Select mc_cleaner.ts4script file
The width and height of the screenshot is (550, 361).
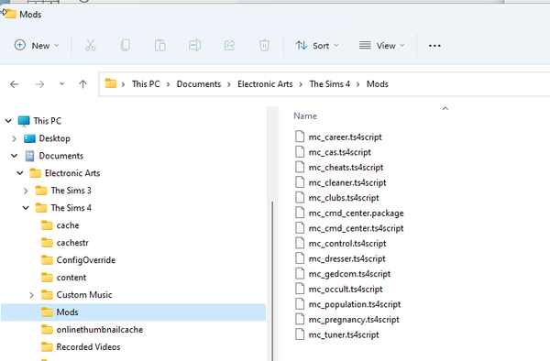point(346,182)
